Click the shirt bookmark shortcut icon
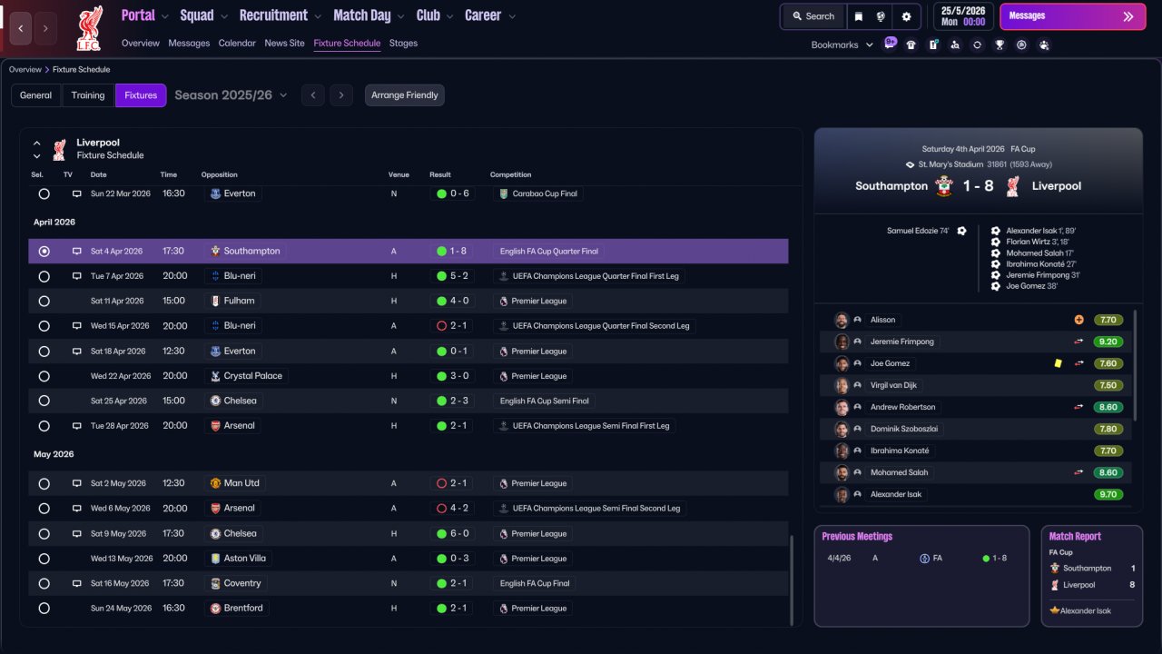 point(911,45)
